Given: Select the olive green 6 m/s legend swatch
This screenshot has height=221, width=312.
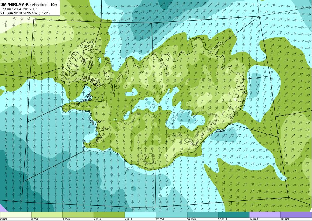Looking at the screenshot, I should coord(109,215).
